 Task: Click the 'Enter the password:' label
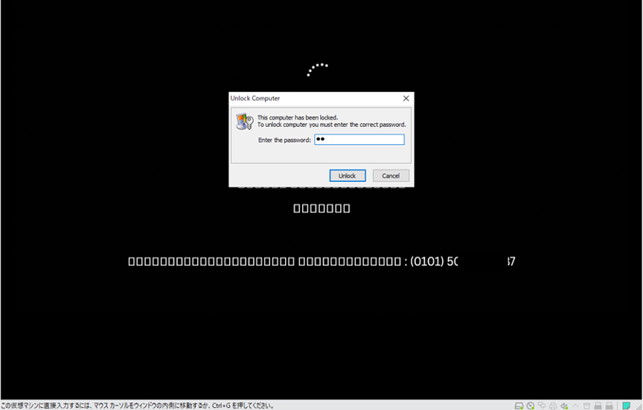284,140
